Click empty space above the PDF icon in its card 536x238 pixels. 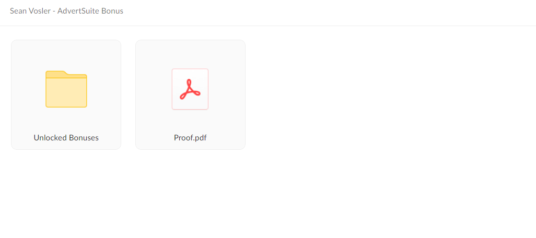(x=190, y=55)
